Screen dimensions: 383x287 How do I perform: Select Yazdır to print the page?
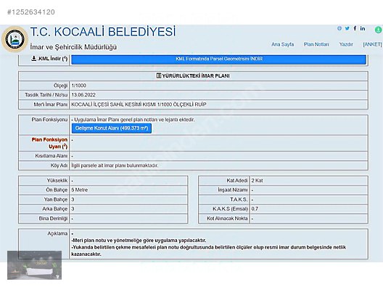(346, 44)
